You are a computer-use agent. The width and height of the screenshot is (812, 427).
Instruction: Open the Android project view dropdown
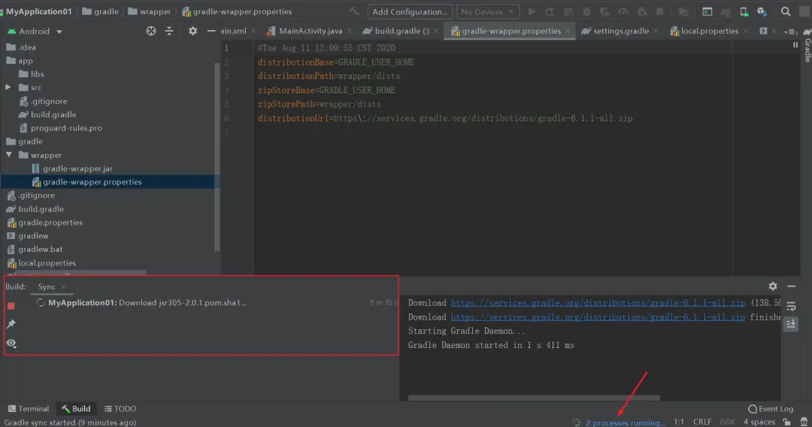point(35,31)
